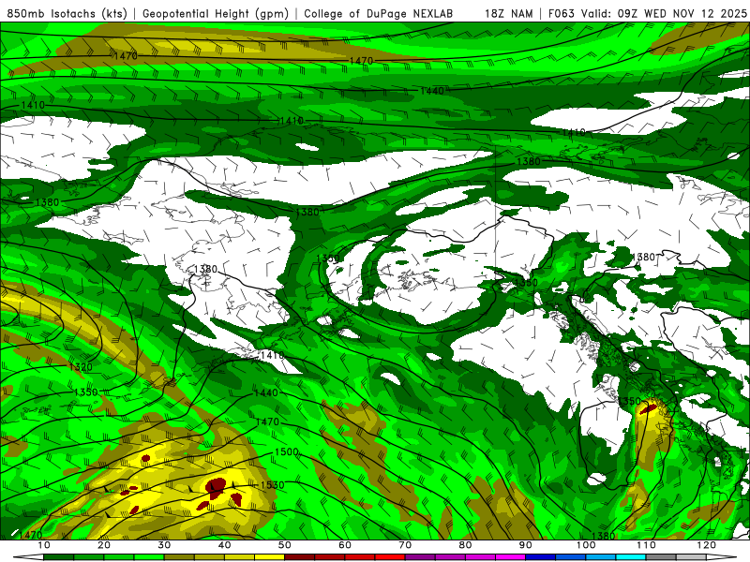Select the dark gray 110-115 kt legend swatch
This screenshot has width=750, height=562.
pos(661,557)
